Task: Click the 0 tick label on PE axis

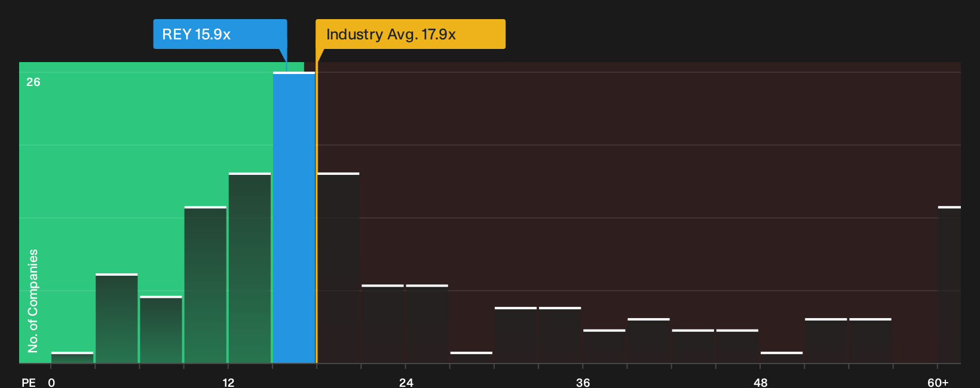Action: pyautogui.click(x=51, y=382)
